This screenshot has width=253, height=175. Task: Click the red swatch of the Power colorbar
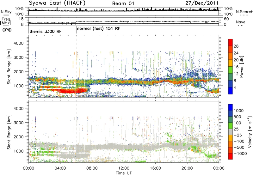231,42
